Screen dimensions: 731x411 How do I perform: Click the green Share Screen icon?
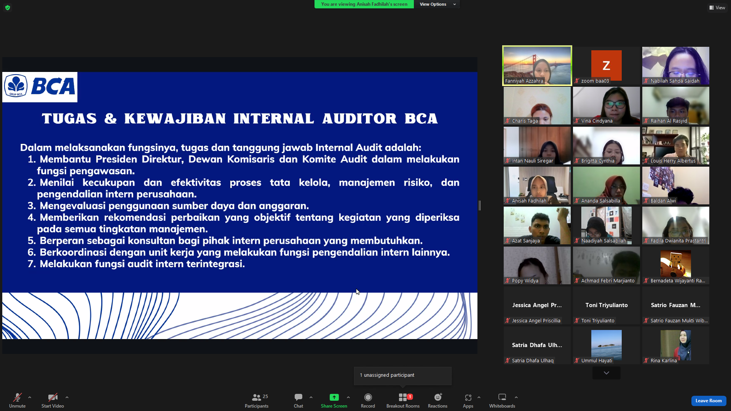pyautogui.click(x=334, y=397)
